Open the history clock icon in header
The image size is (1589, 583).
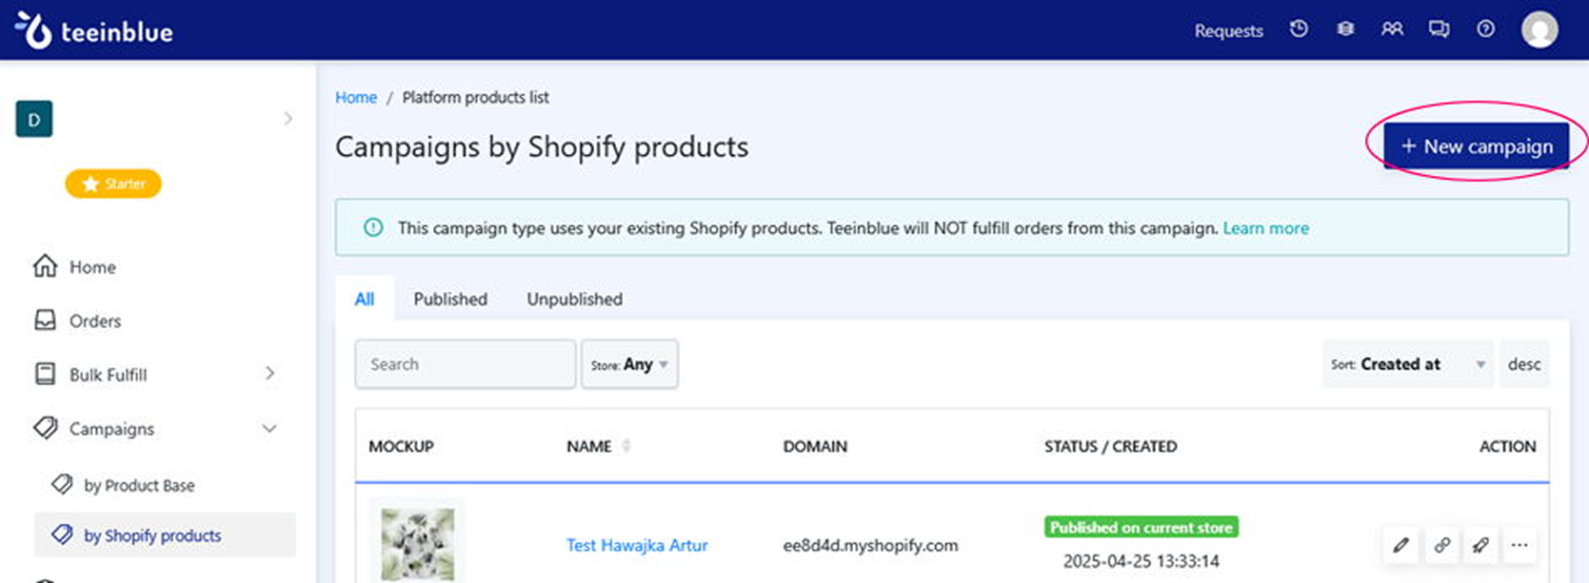point(1299,29)
